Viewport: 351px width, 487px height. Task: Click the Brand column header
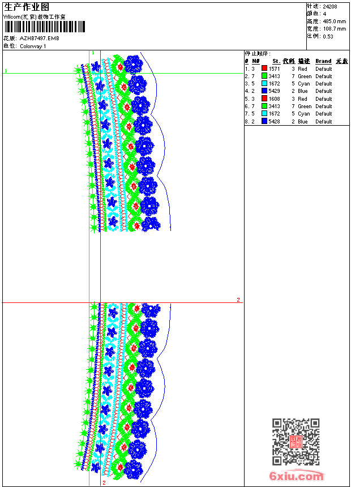[x=323, y=61]
